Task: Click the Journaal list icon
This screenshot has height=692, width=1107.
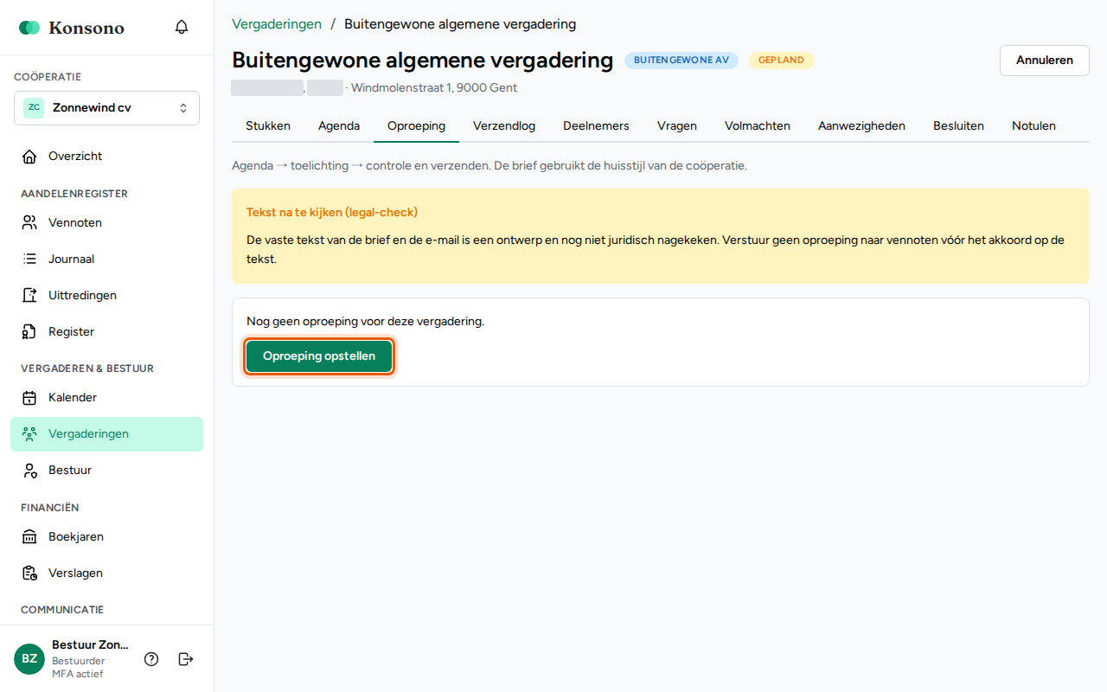Action: point(29,259)
